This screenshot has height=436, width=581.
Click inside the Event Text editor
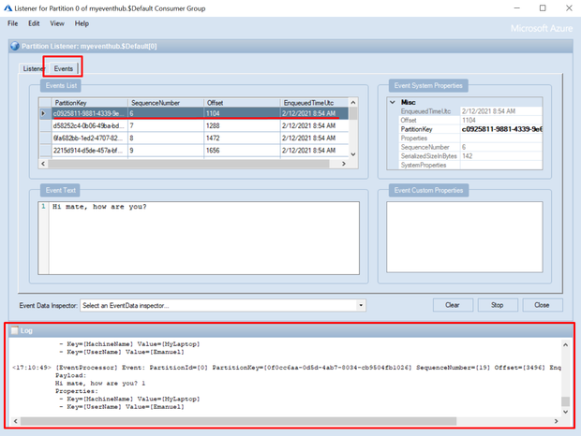(203, 238)
